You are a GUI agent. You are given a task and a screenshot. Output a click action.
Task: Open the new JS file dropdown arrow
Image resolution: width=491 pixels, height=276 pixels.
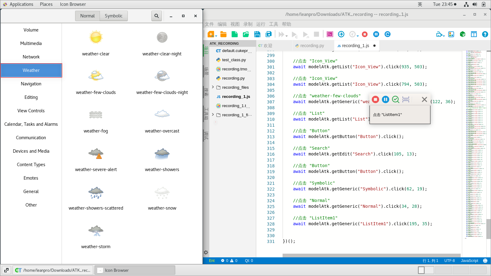[216, 36]
